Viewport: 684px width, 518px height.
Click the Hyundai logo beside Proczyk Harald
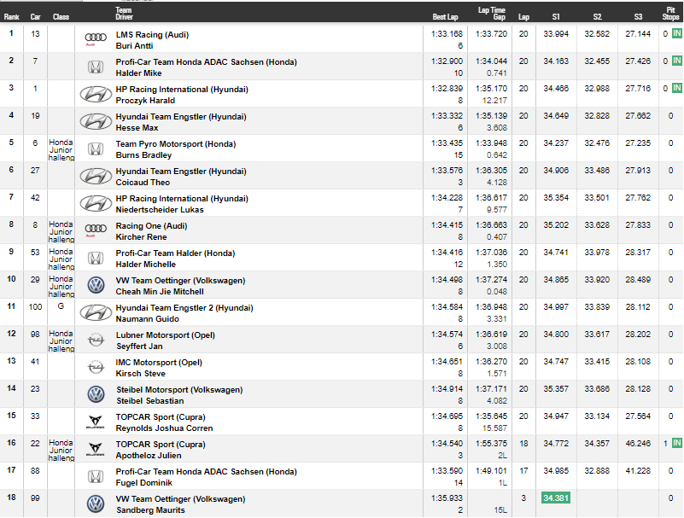point(96,94)
